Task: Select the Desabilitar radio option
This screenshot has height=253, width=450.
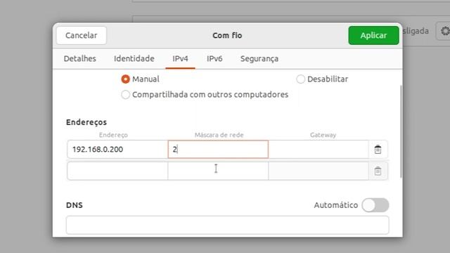Action: pos(300,79)
